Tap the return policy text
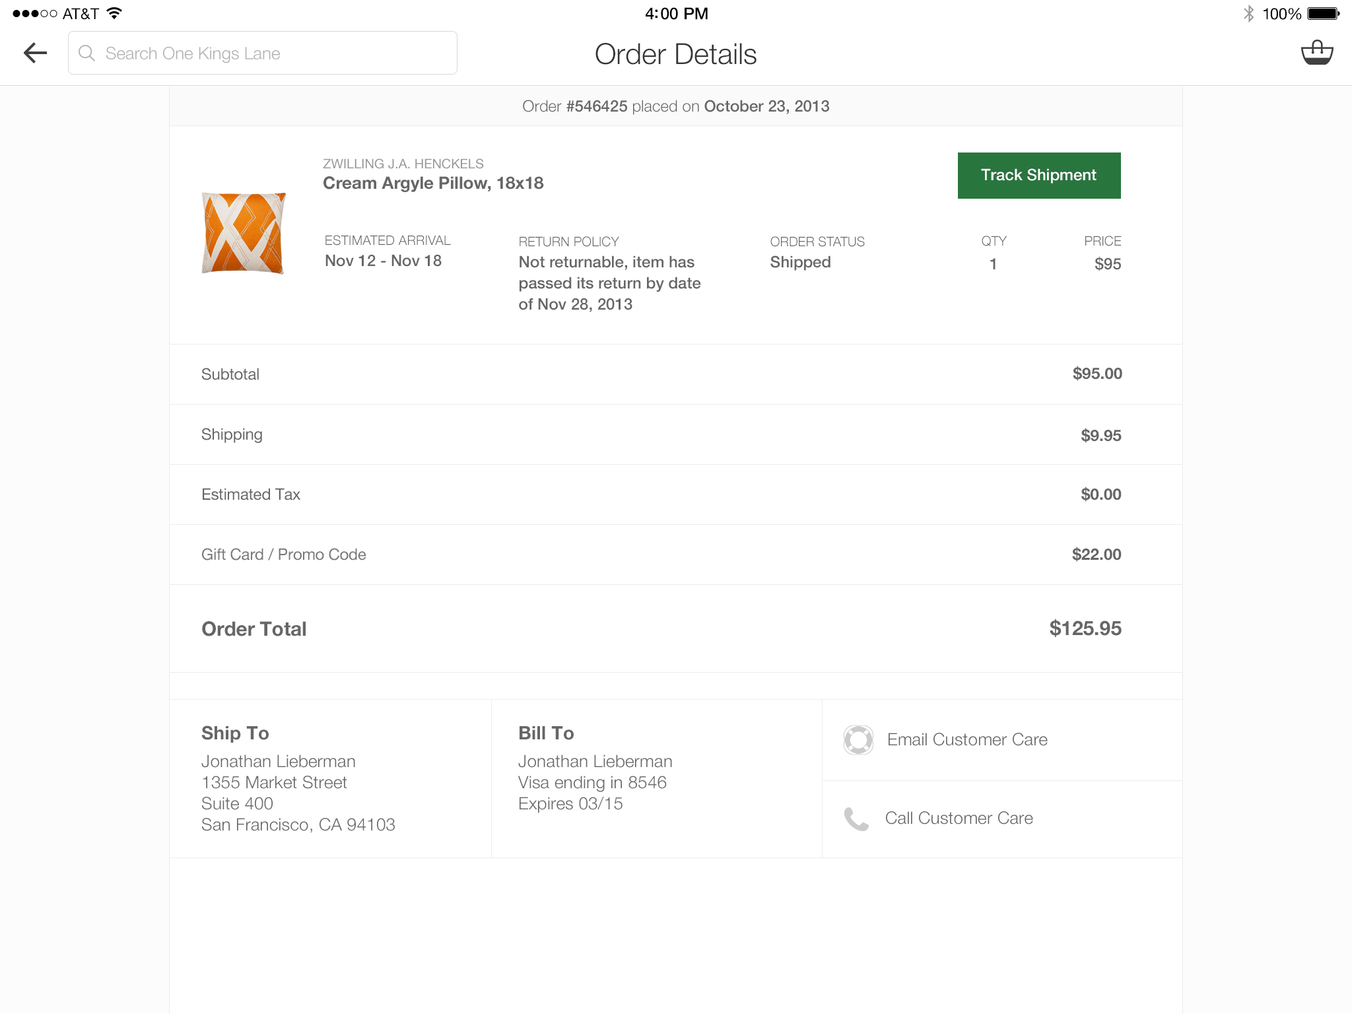This screenshot has height=1014, width=1352. click(x=609, y=283)
